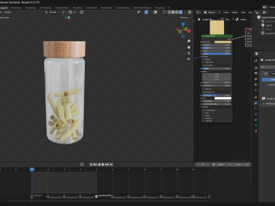The width and height of the screenshot is (275, 206).
Task: Toggle X-ray view in viewport header
Action: pos(164,12)
